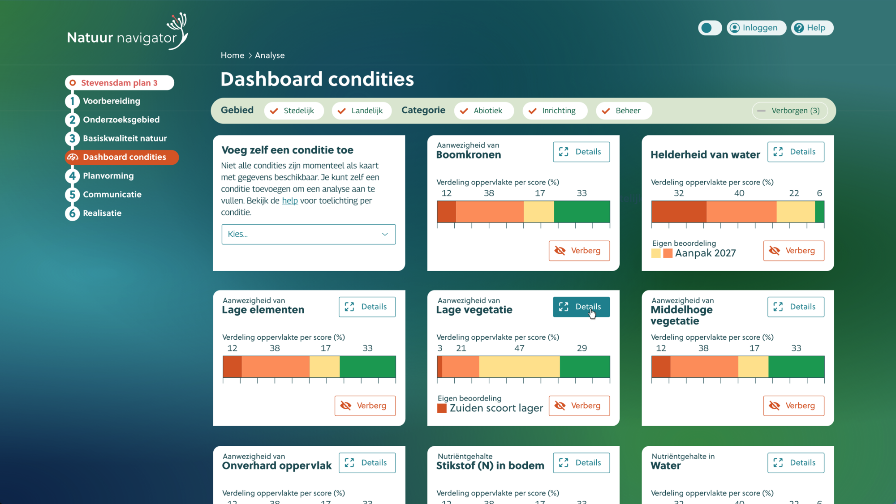Click the yellow swatch beside Aanpak 2027

point(656,253)
